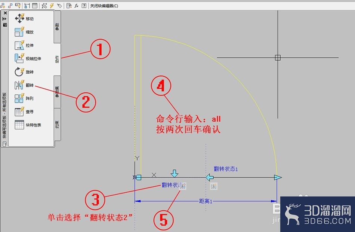Select the Lookup (查寻) action tool
The image size is (355, 232).
click(24, 112)
